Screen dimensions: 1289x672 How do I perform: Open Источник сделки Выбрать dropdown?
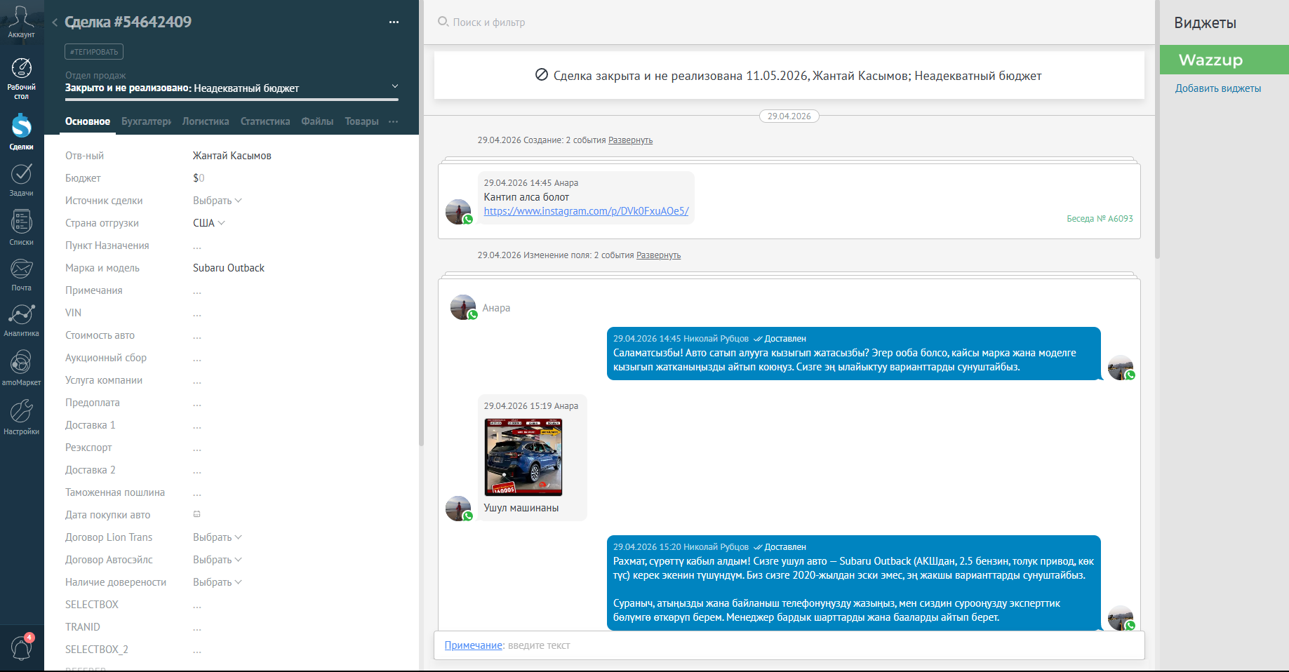pos(218,201)
